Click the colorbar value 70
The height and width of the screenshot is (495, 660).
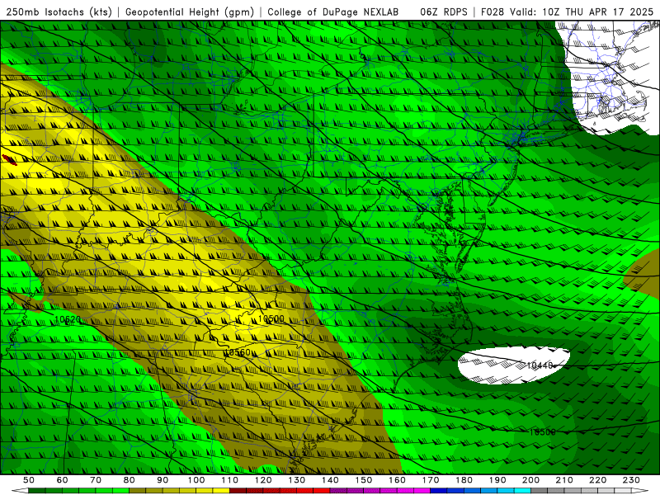click(96, 480)
